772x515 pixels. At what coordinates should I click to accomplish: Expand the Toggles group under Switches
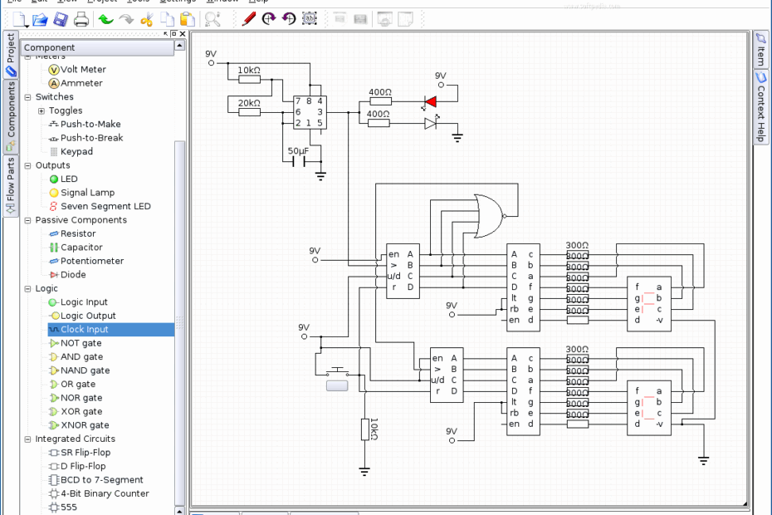[42, 110]
